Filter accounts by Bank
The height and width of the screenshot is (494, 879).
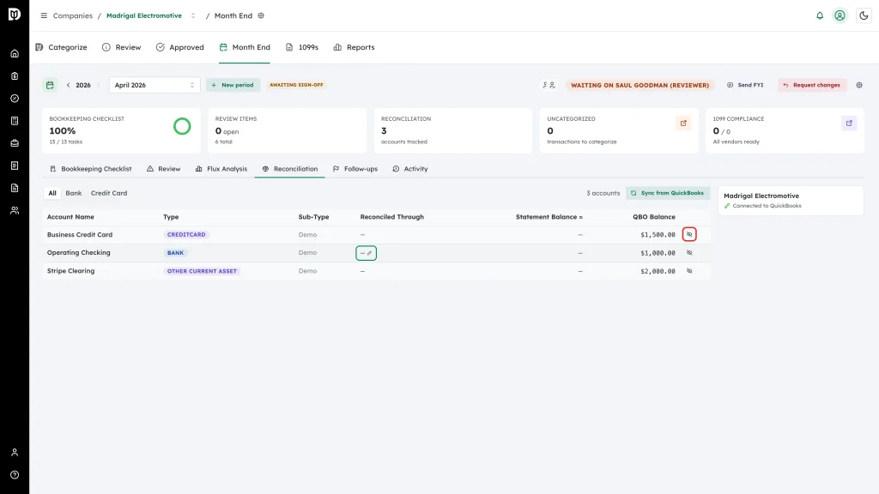74,193
